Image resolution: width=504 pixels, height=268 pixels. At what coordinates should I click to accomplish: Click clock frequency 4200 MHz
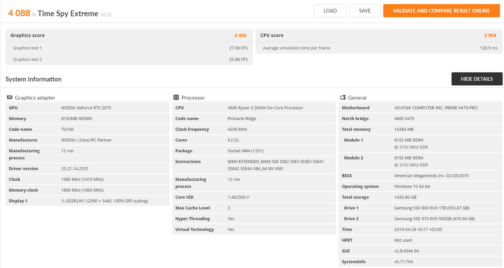pos(238,129)
